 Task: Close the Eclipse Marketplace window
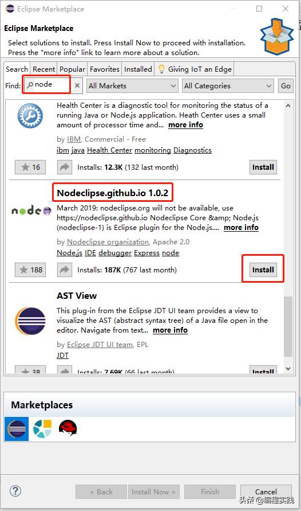(286, 9)
